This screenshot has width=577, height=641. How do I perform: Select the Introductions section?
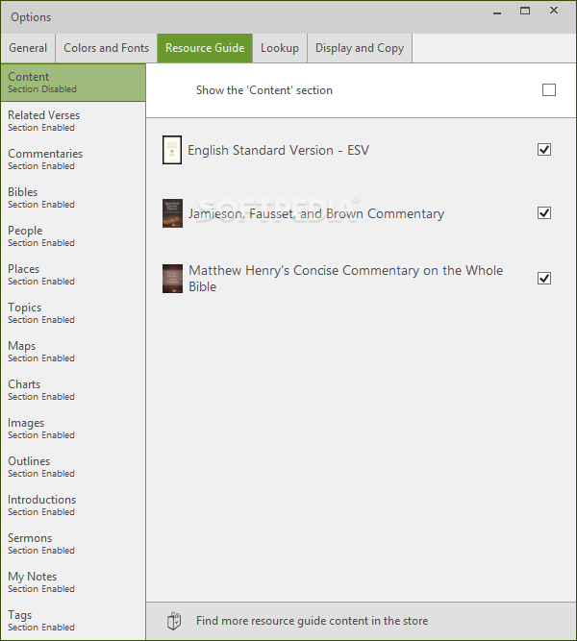click(73, 505)
